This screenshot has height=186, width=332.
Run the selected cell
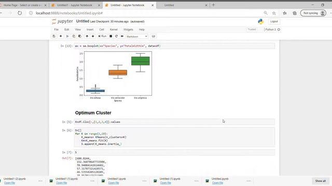click(102, 36)
